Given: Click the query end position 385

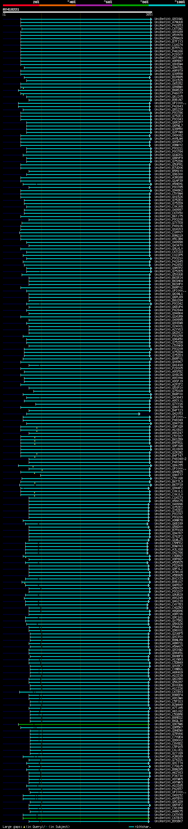Looking at the screenshot, I should pyautogui.click(x=148, y=14).
